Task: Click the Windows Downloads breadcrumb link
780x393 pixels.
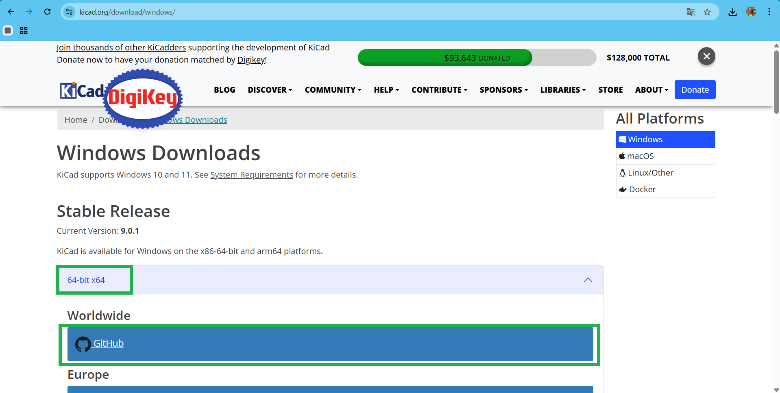Action: click(195, 120)
